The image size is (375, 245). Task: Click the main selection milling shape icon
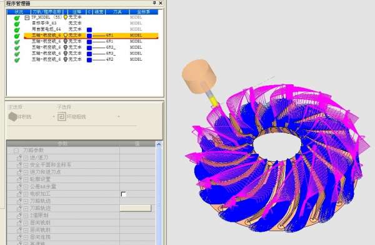pos(12,117)
